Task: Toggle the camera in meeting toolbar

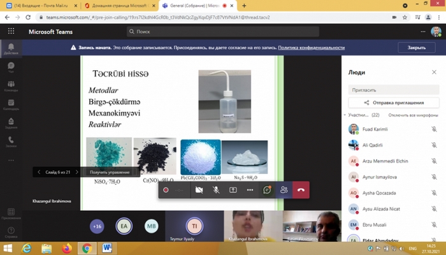Action: (199, 190)
